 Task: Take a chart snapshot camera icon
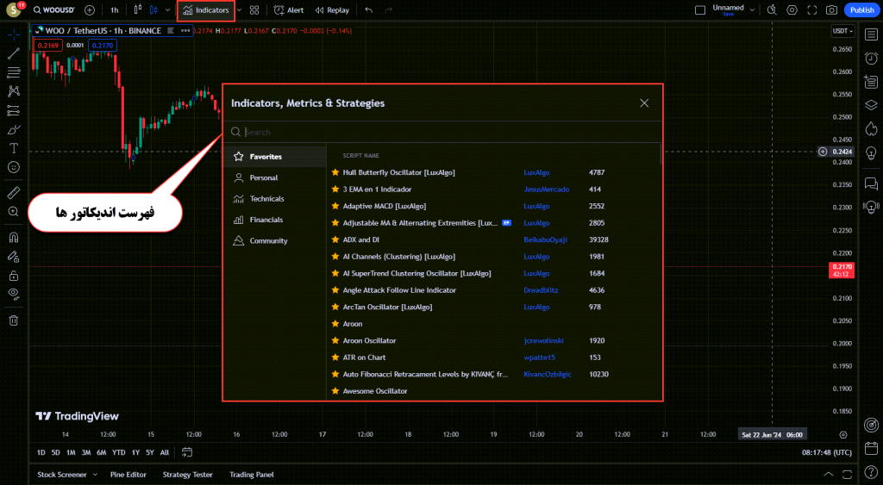831,10
